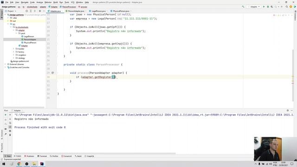297x167 pixels.
Task: Open the GraphQL tool window
Action: click(89, 156)
